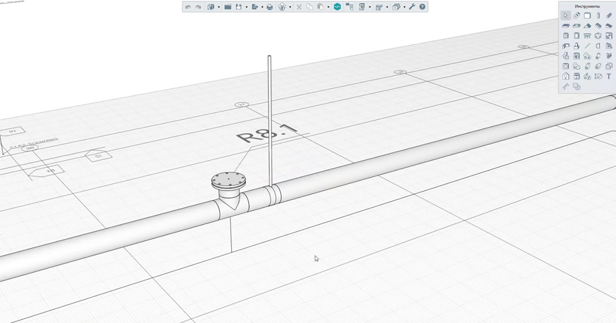This screenshot has height=323, width=616.
Task: Click the stacked windows toolbar icon
Action: pyautogui.click(x=396, y=7)
